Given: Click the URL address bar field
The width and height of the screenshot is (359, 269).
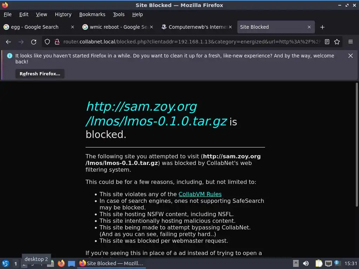Looking at the screenshot, I should point(192,42).
